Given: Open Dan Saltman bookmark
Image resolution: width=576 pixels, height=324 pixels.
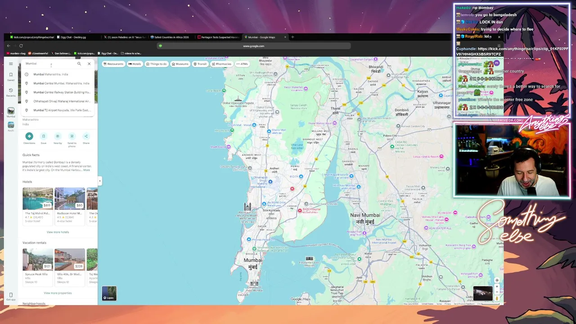Looking at the screenshot, I should tap(61, 54).
